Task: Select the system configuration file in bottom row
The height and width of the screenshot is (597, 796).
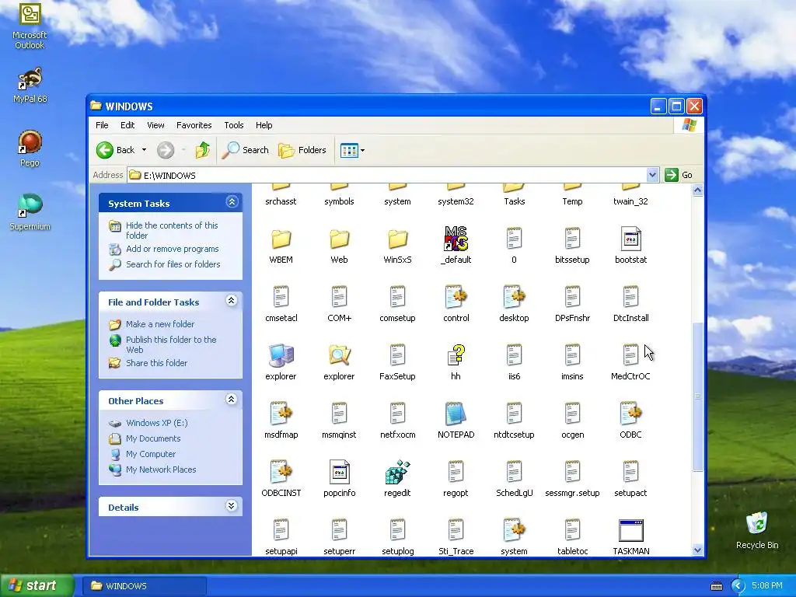Action: [515, 530]
